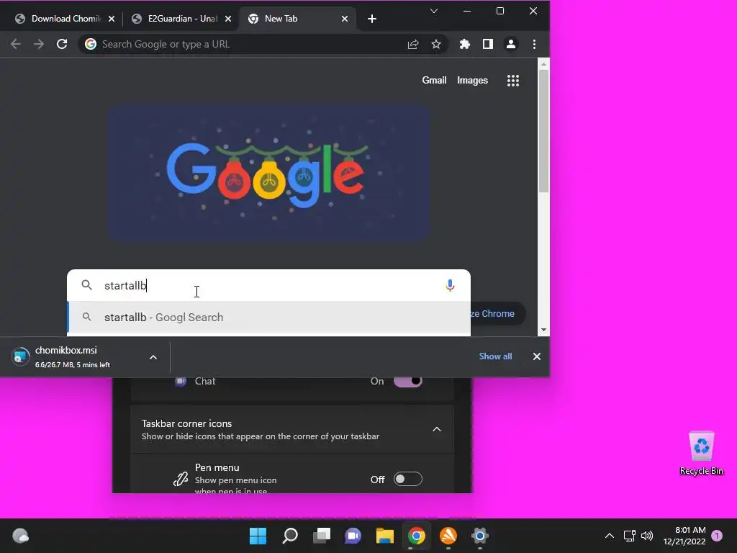Go forward in Chrome
The image size is (737, 553).
(39, 44)
